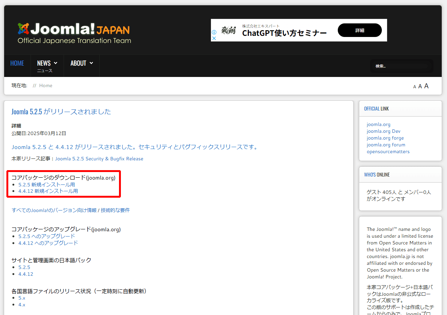The height and width of the screenshot is (315, 447).
Task: Open 4.4.12 へのアップグレード link
Action: click(48, 243)
